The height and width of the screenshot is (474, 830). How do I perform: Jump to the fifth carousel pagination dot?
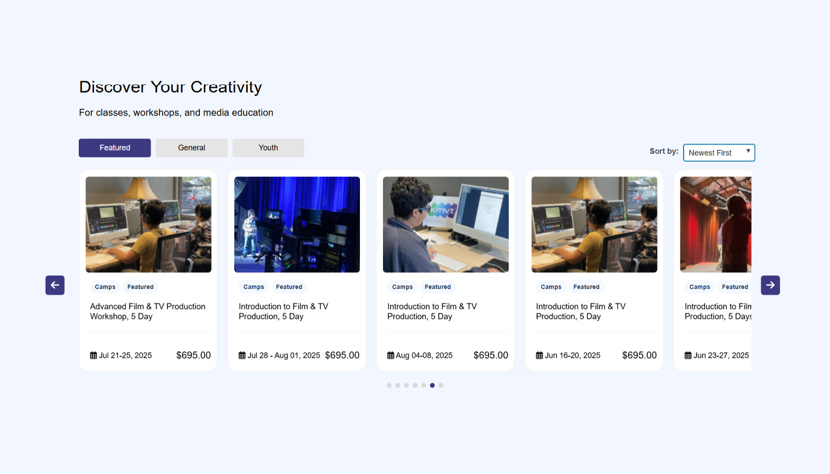(x=423, y=385)
